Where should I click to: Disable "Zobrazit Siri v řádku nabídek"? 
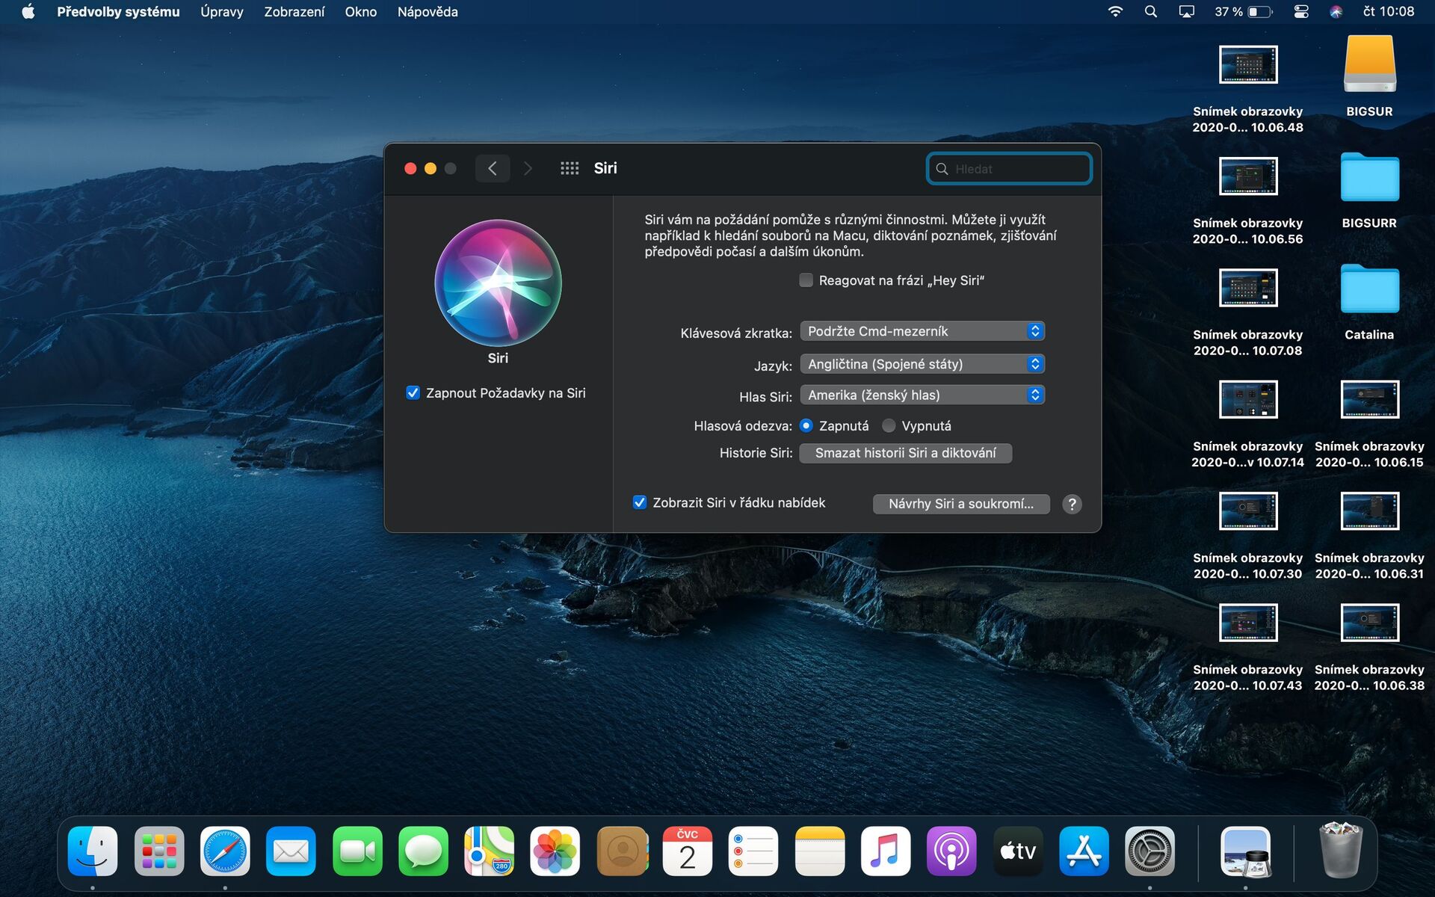point(640,502)
